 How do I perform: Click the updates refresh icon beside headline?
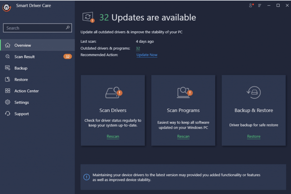tap(88, 17)
